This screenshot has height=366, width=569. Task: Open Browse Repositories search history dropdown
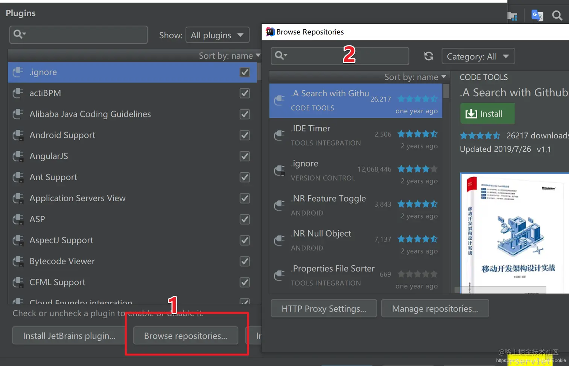tap(281, 56)
